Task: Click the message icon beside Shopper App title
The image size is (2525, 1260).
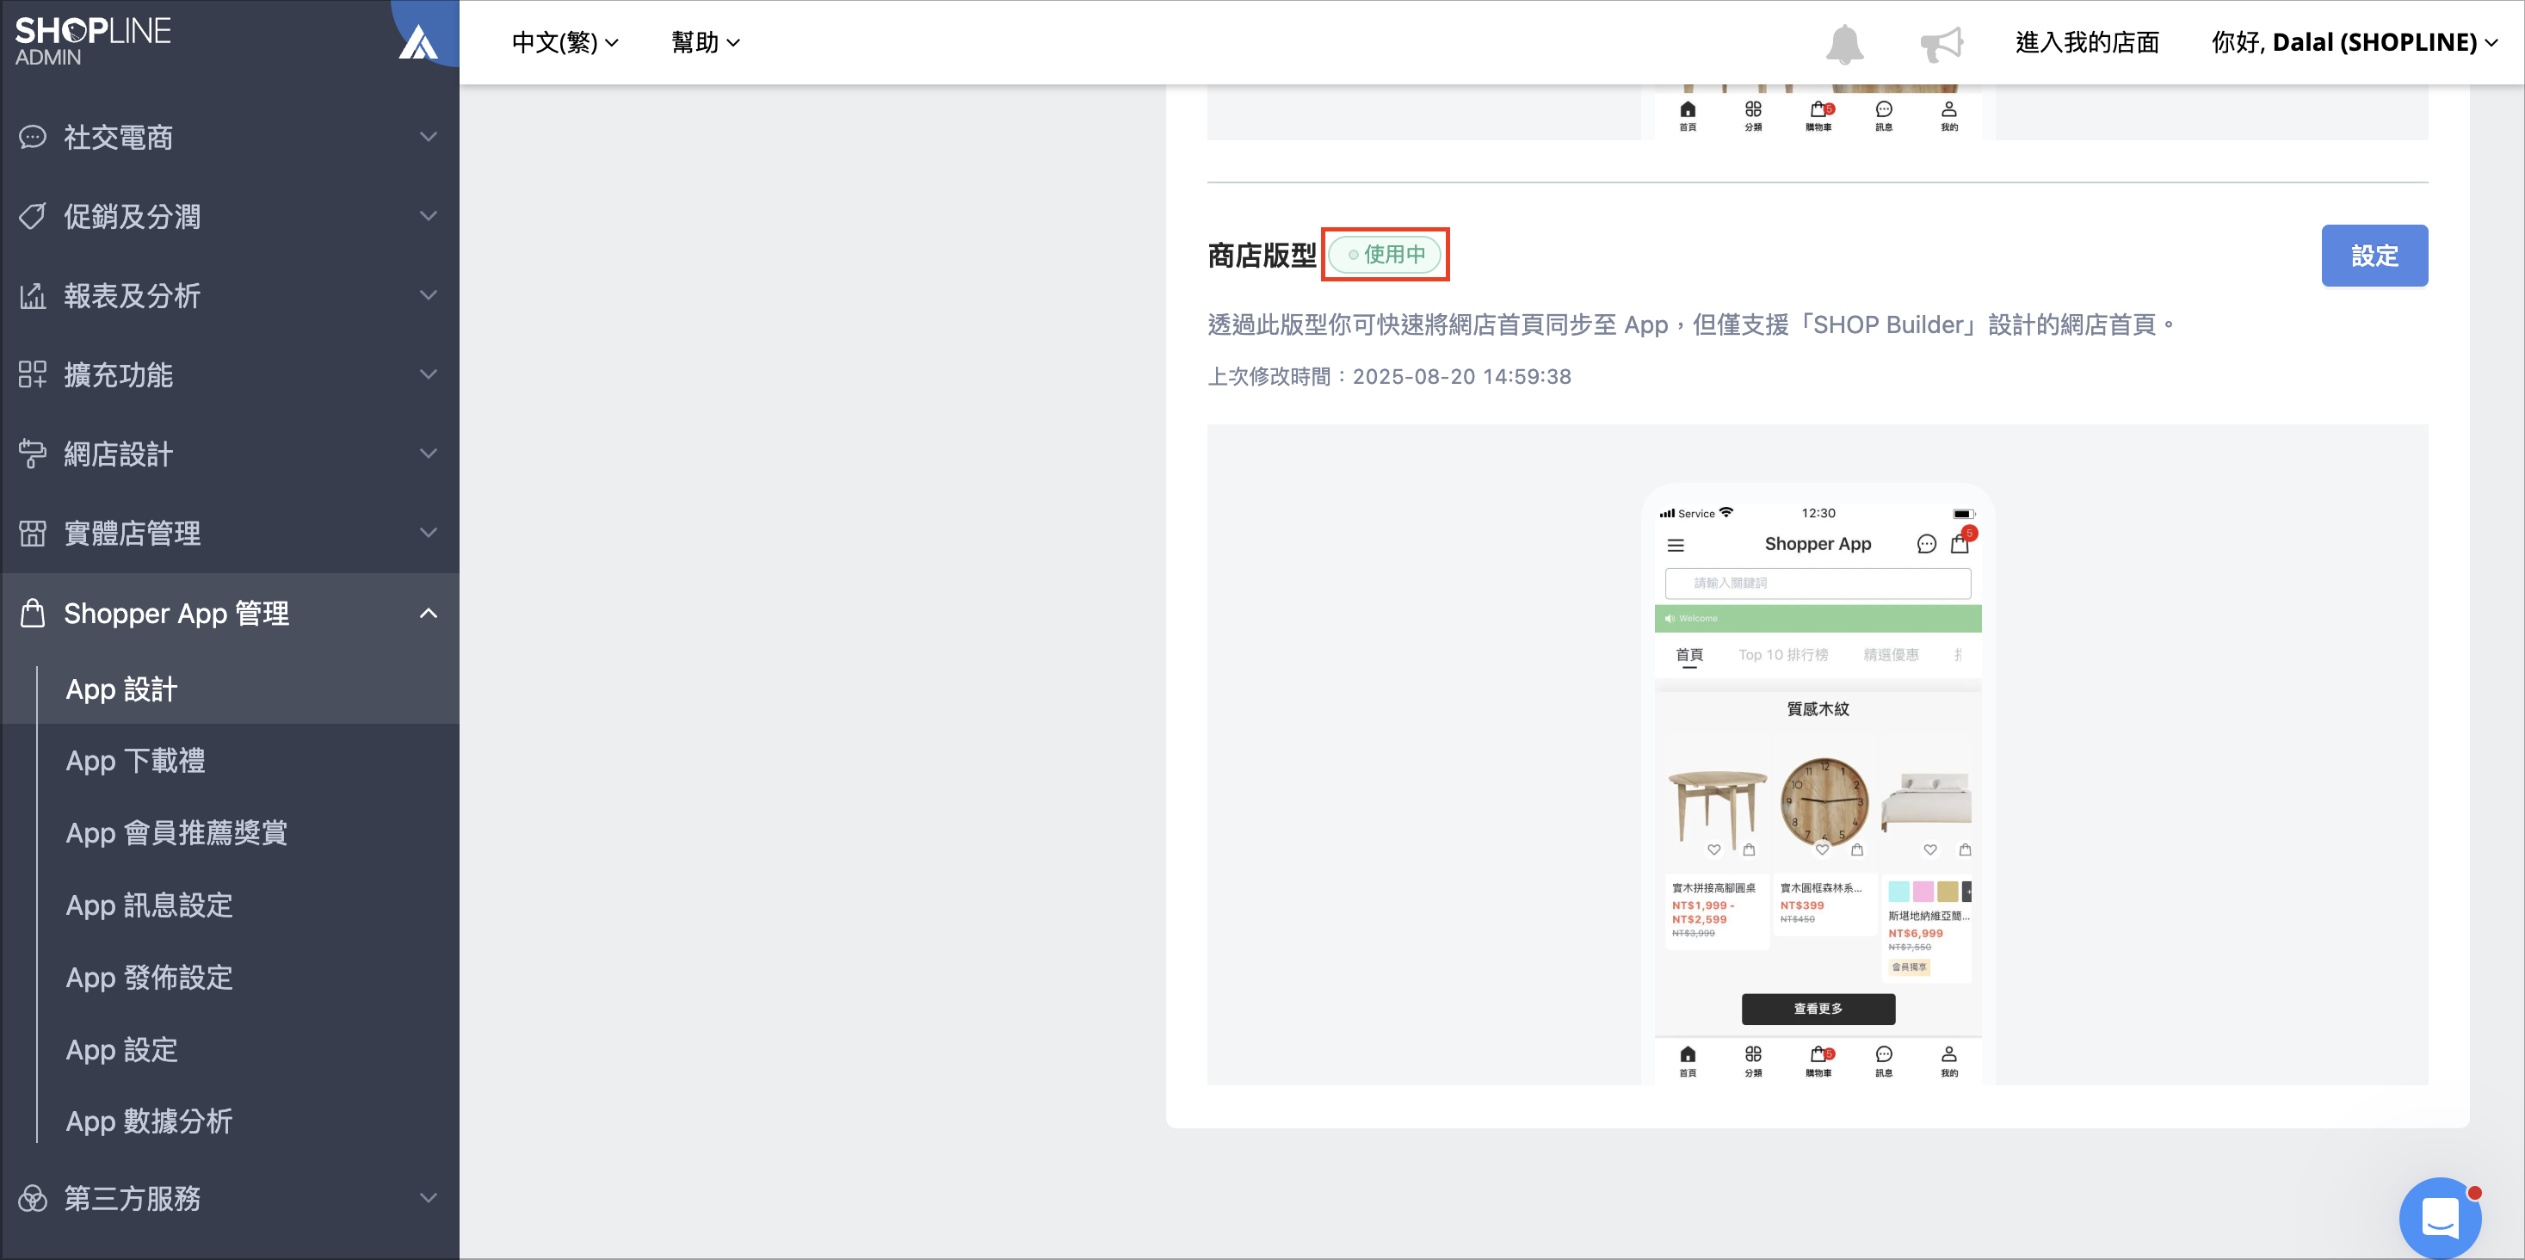Action: [1926, 544]
